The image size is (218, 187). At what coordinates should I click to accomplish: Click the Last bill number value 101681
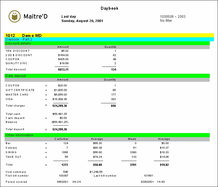click(148, 176)
